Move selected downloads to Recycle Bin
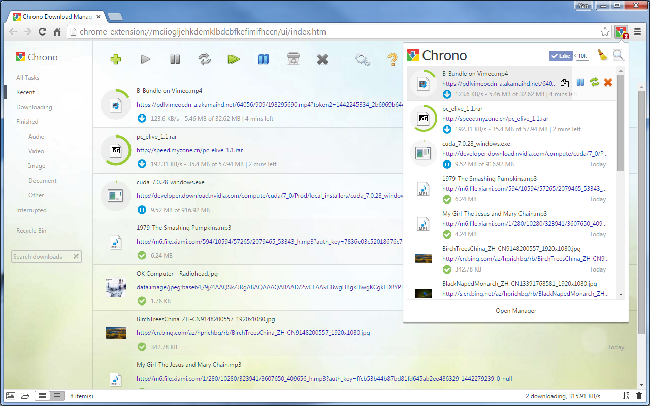Screen dimensions: 650x406 click(x=292, y=59)
